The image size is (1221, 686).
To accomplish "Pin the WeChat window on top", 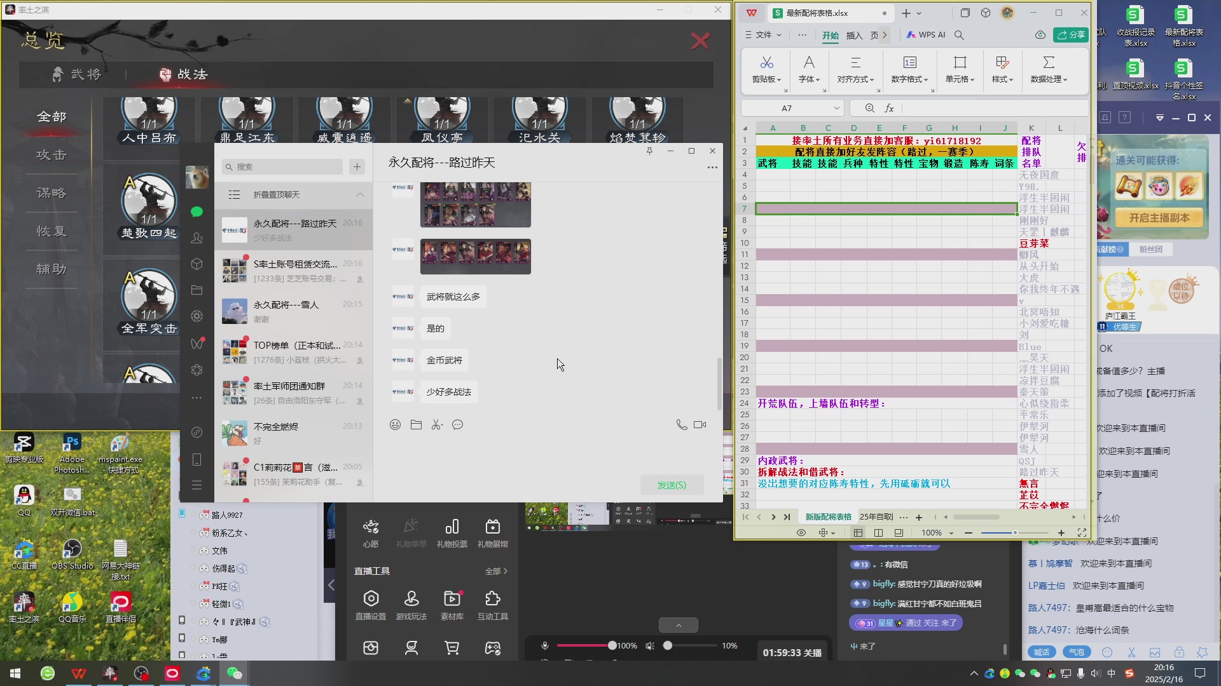I will click(649, 151).
